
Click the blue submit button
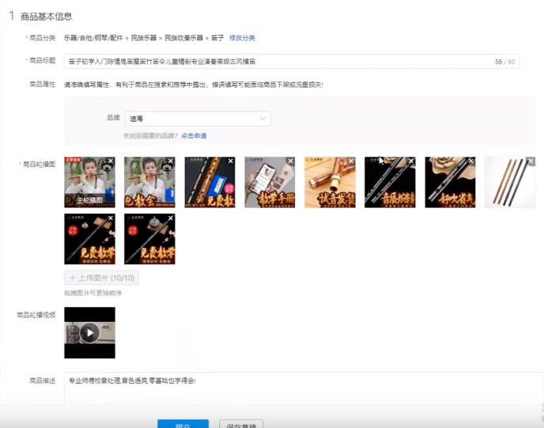(x=183, y=424)
